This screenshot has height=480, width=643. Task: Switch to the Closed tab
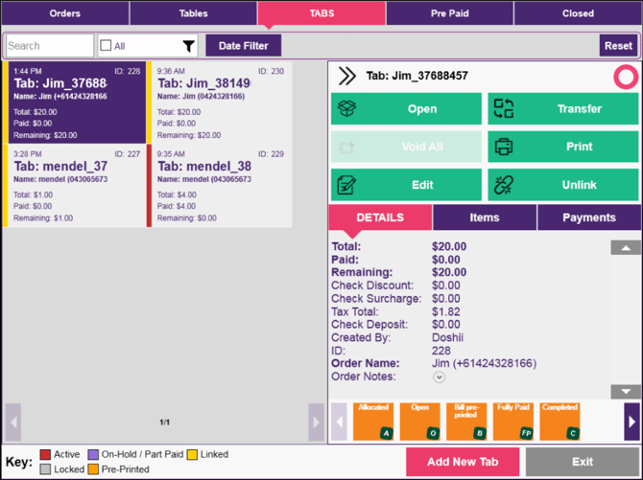click(x=578, y=13)
